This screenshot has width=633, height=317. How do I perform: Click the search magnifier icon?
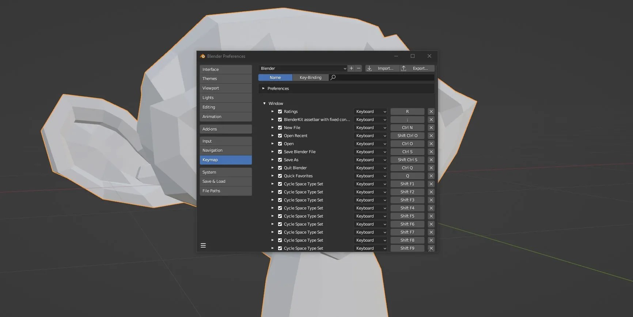pyautogui.click(x=333, y=78)
